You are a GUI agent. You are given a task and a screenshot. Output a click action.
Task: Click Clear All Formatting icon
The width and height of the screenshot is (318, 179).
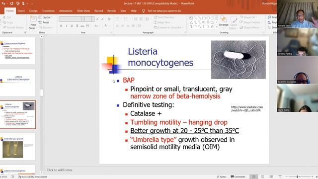pos(109,19)
